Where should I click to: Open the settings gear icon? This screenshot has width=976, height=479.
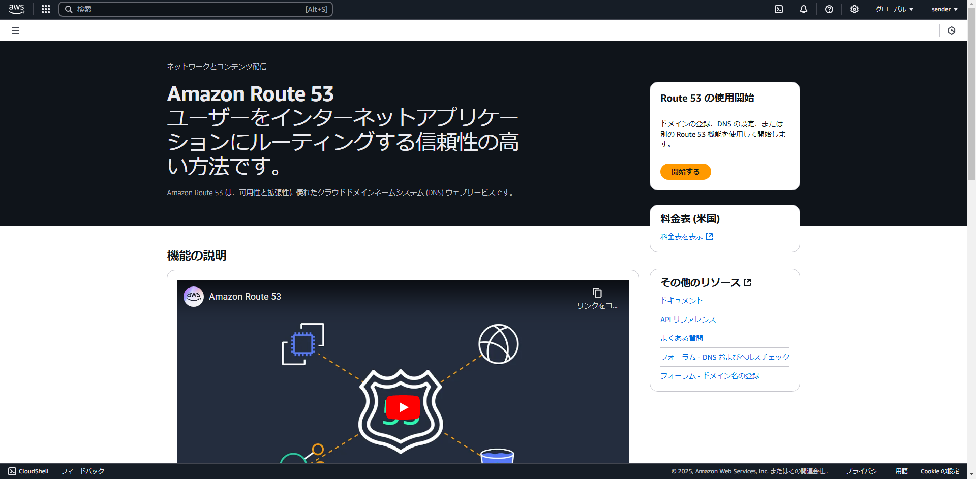pos(854,9)
